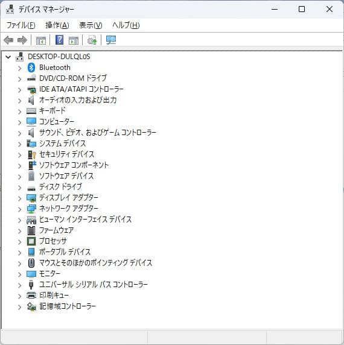Collapse the DESKTOP-DULQL0S root node

tap(8, 57)
